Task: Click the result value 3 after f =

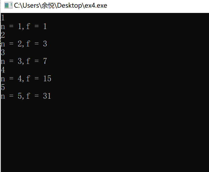Action: 45,44
